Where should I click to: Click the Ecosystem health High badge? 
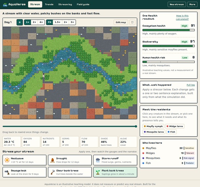(184, 26)
